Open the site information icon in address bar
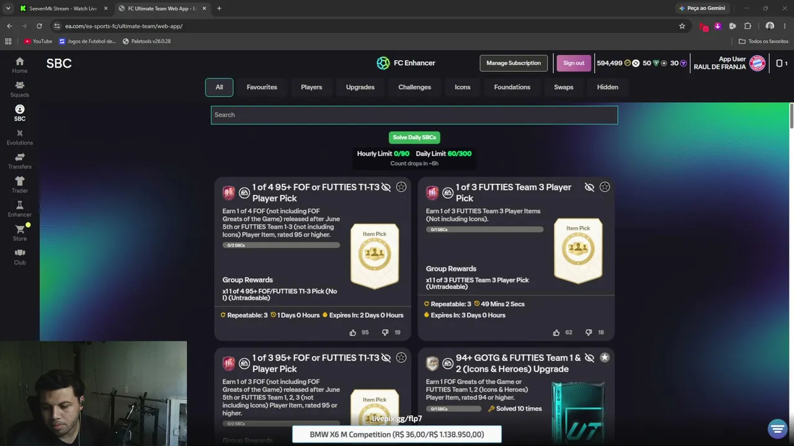This screenshot has height=446, width=794. (57, 26)
